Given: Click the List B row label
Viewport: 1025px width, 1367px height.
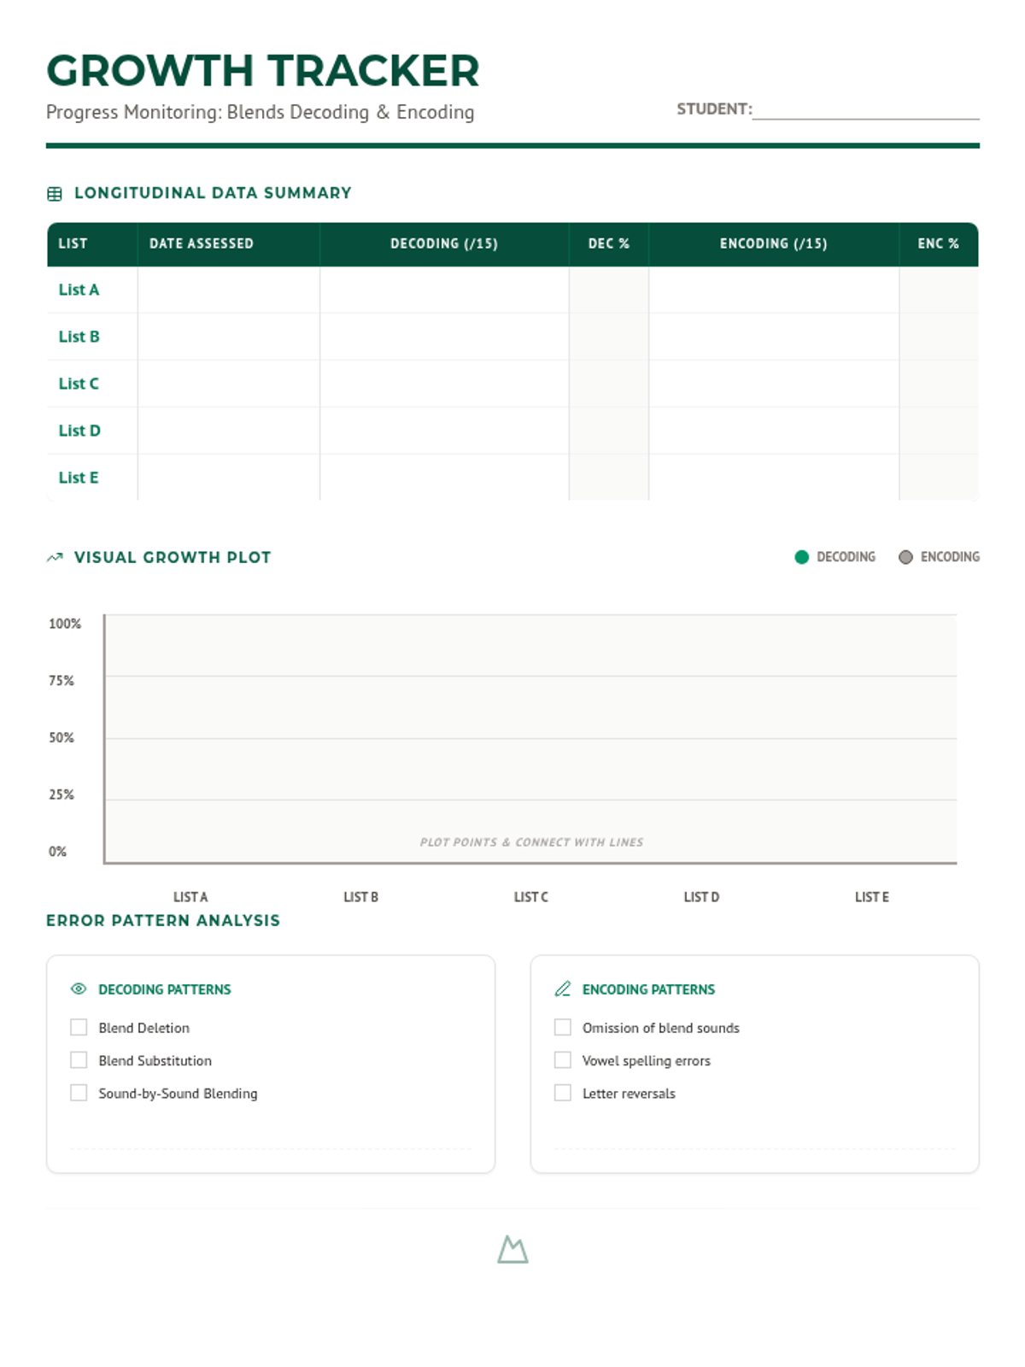Looking at the screenshot, I should [x=79, y=337].
